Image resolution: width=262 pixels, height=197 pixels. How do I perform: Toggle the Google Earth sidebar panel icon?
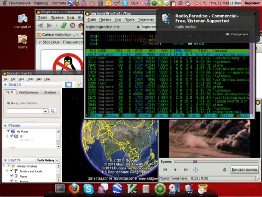[x=69, y=85]
